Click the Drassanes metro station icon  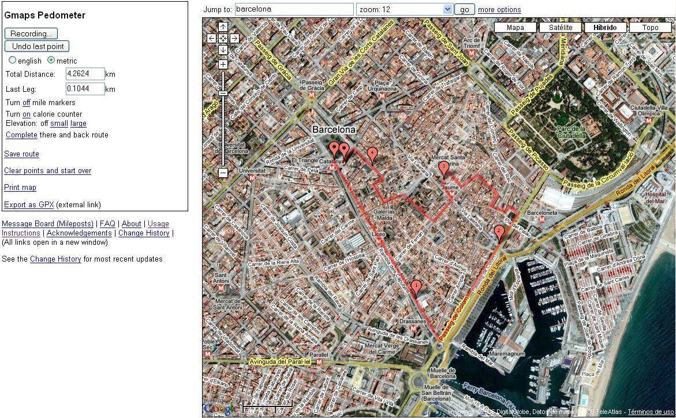(413, 329)
